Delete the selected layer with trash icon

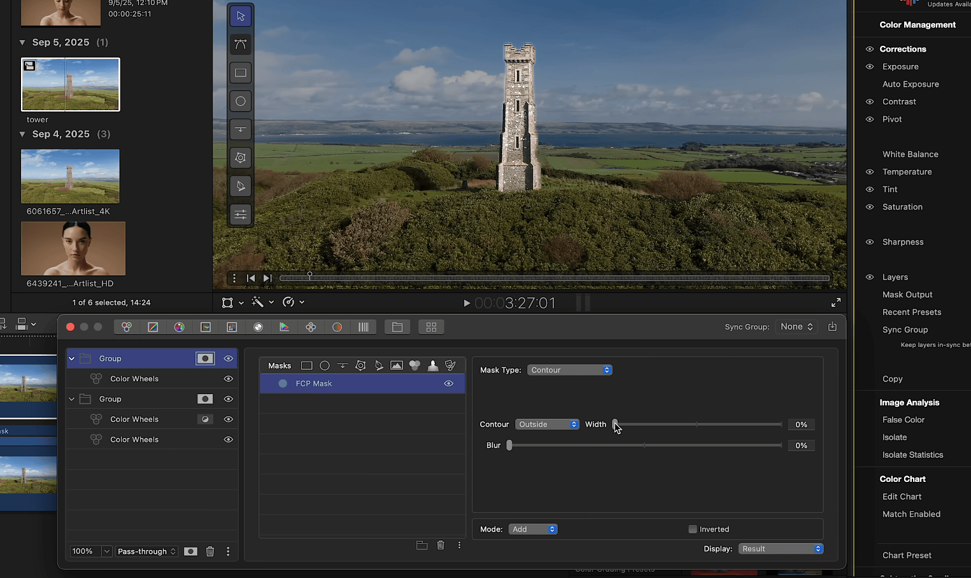coord(210,551)
